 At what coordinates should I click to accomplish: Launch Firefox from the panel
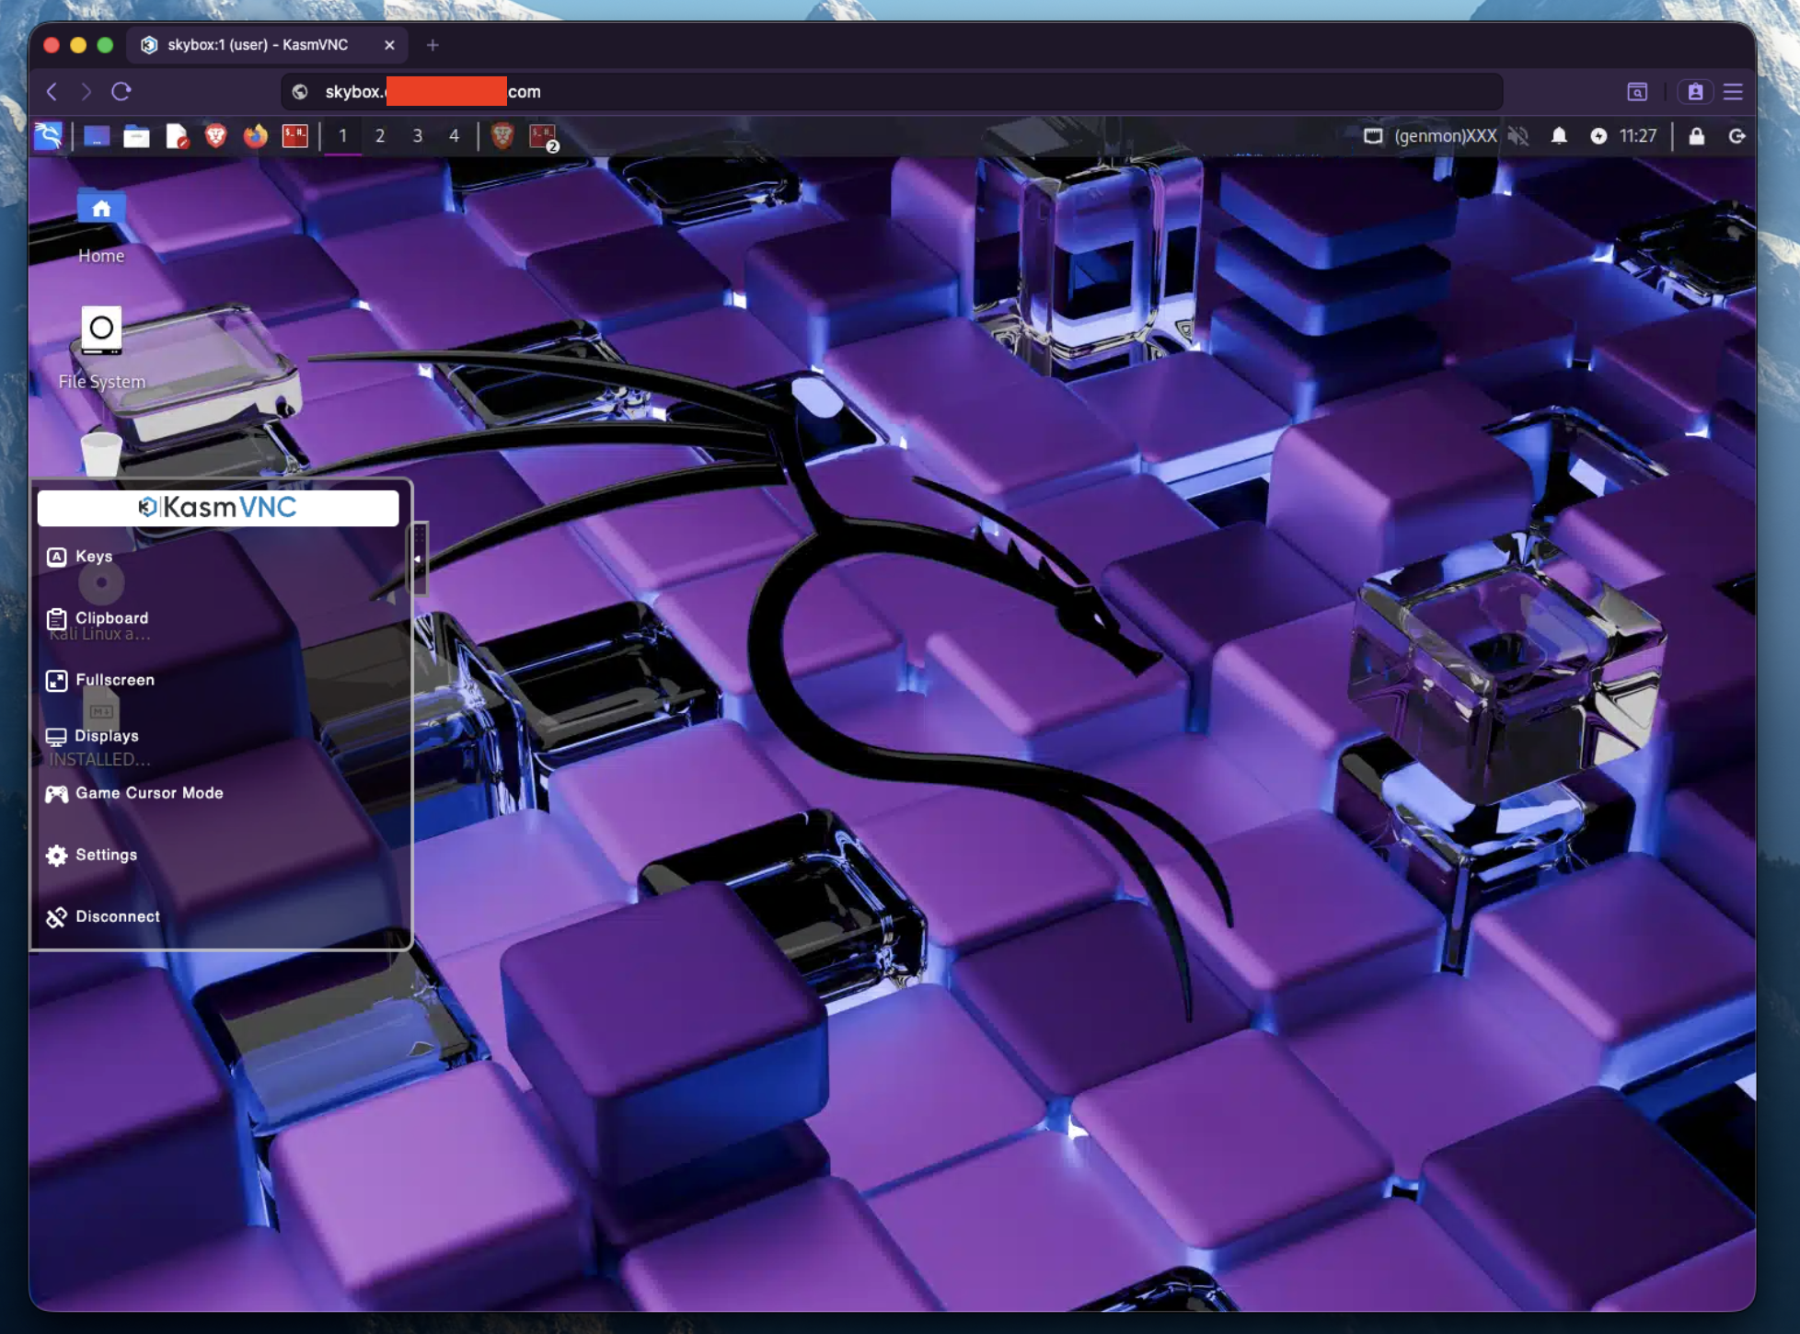click(x=255, y=136)
